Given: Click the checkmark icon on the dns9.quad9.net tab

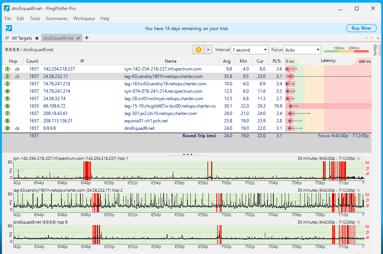Looking at the screenshot, I should pyautogui.click(x=78, y=38).
